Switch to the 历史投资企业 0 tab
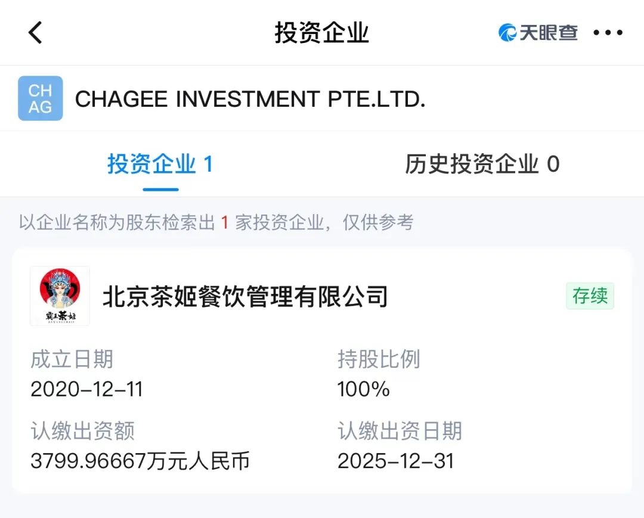The image size is (644, 518). tap(482, 164)
